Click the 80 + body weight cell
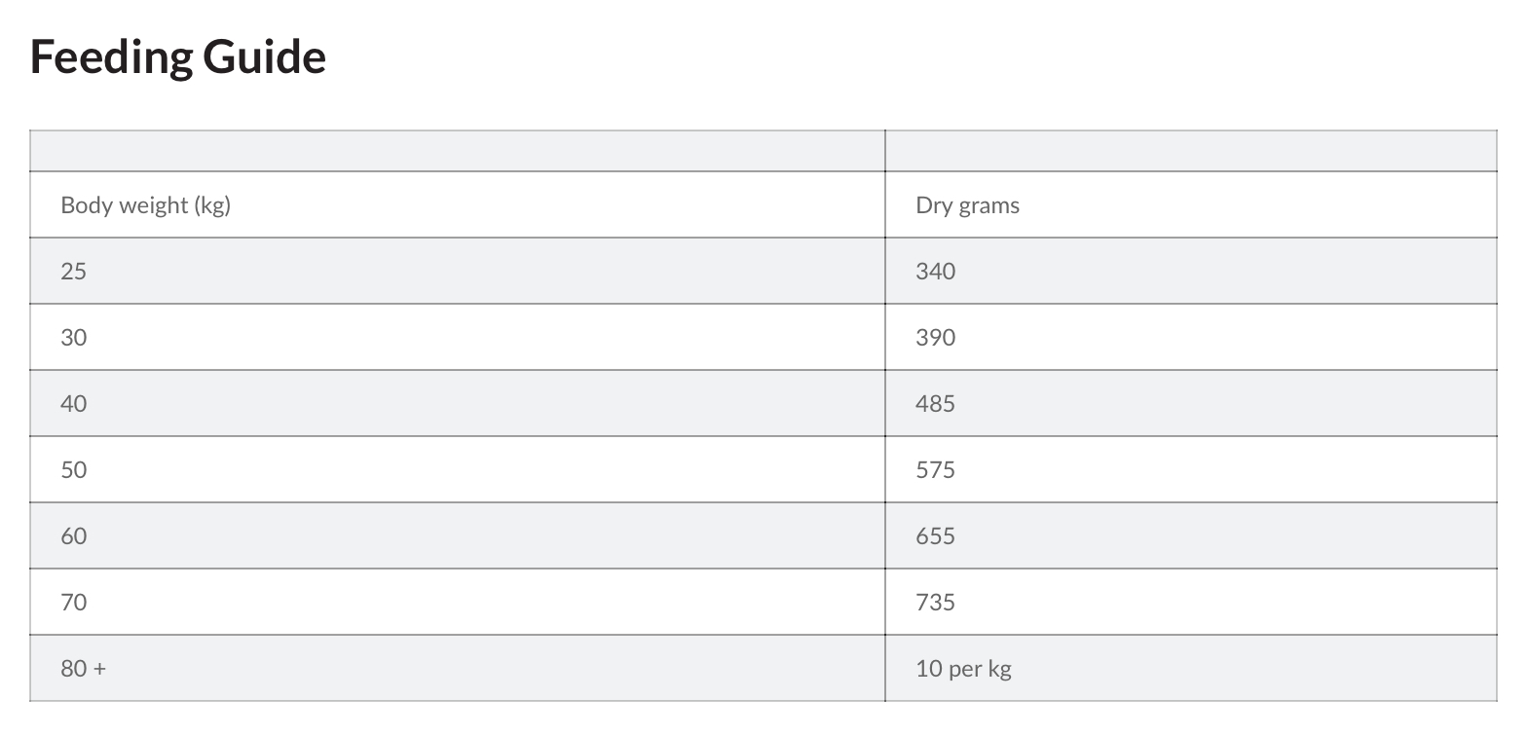 pyautogui.click(x=83, y=669)
